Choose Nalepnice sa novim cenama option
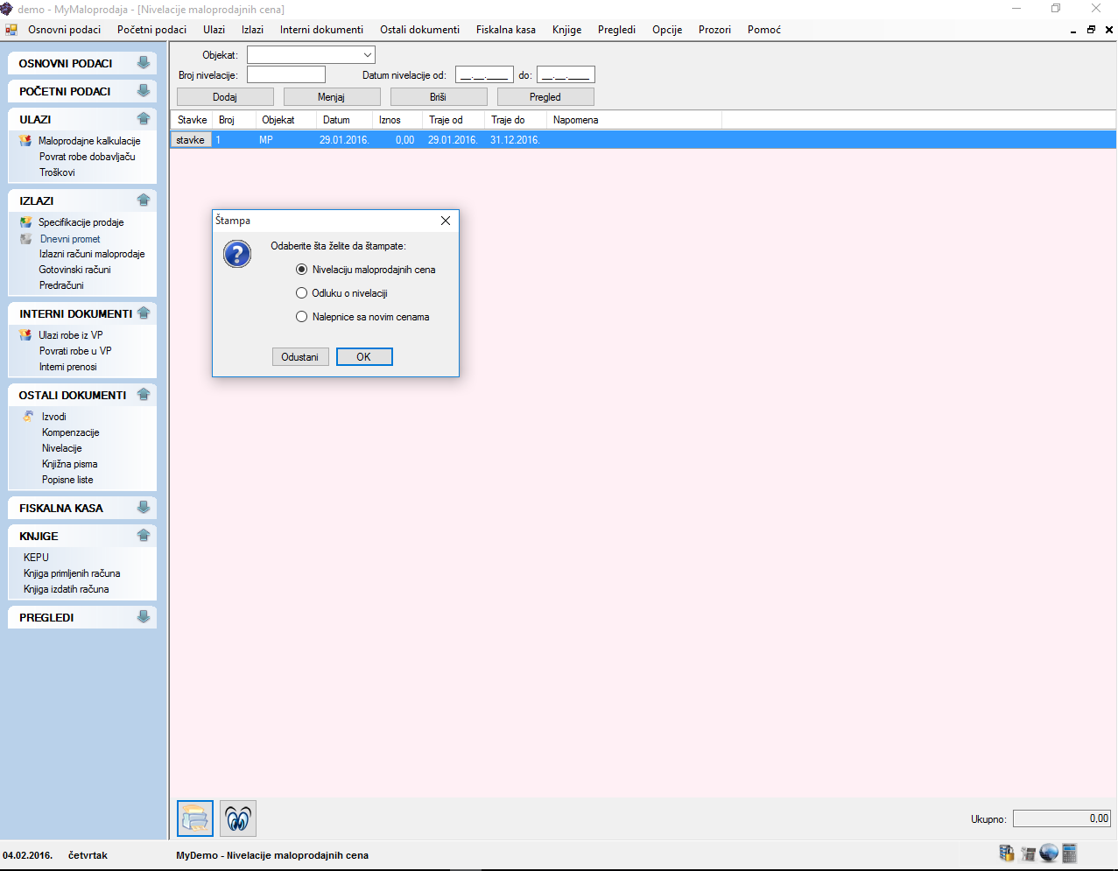Screen dimensions: 1118x871 pyautogui.click(x=302, y=317)
